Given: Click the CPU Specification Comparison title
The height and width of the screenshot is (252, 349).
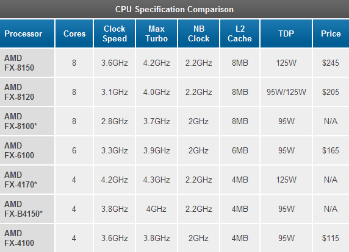Looking at the screenshot, I should click(174, 9).
